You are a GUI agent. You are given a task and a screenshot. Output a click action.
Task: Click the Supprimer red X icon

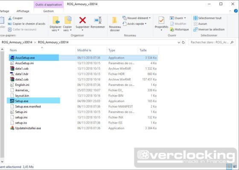tap(82, 20)
